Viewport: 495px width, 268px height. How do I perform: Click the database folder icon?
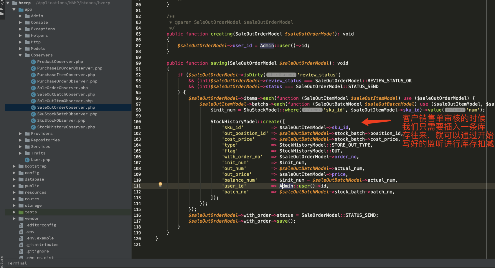[21, 179]
